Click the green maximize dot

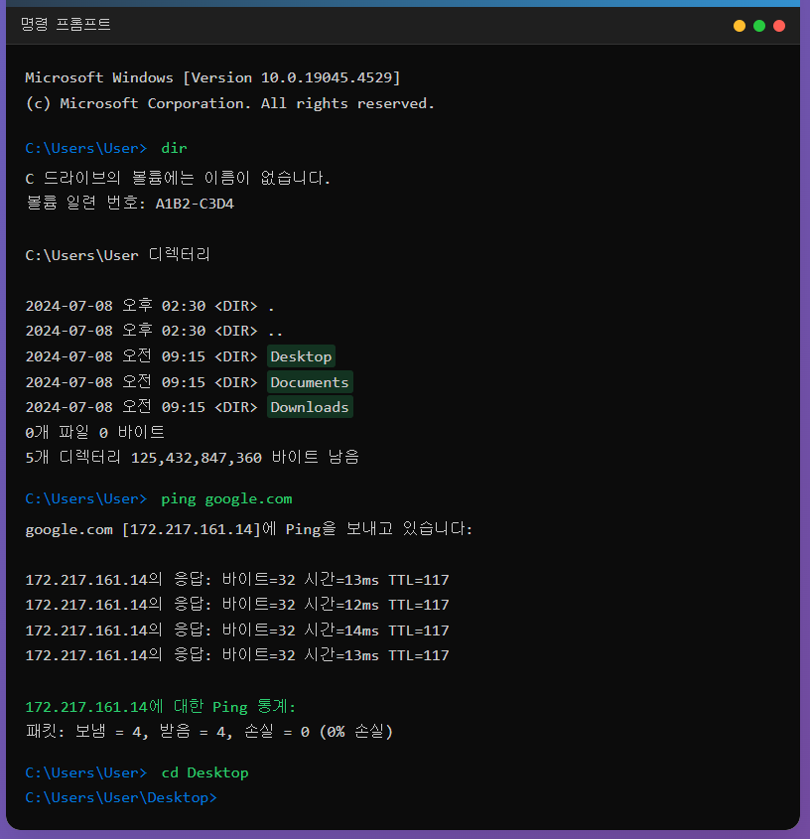[758, 26]
